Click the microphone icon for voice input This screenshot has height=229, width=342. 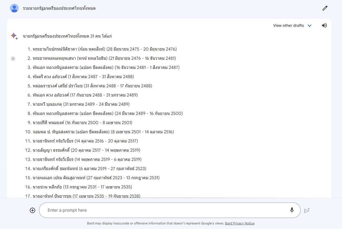[x=292, y=210]
